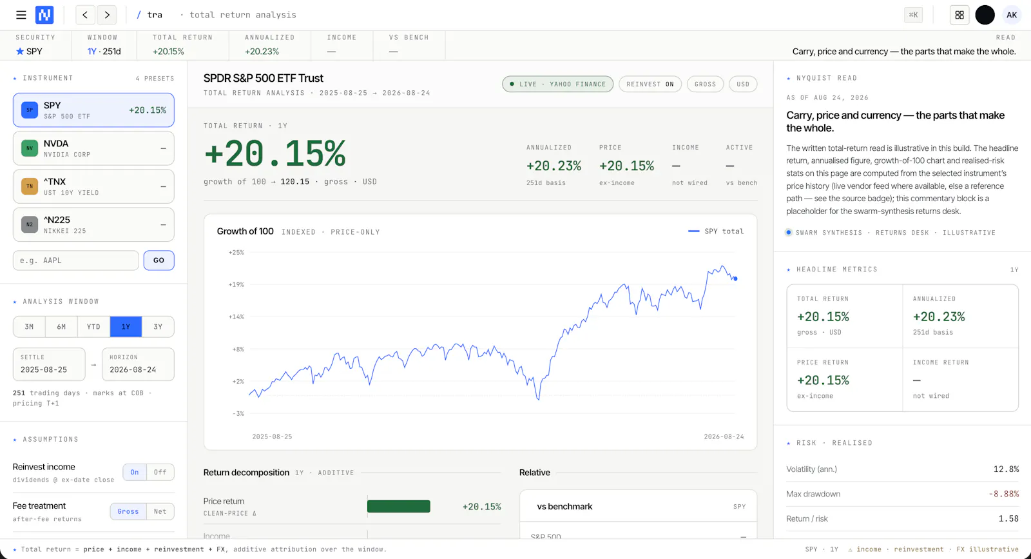
Task: Open the hamburger menu
Action: 21,15
